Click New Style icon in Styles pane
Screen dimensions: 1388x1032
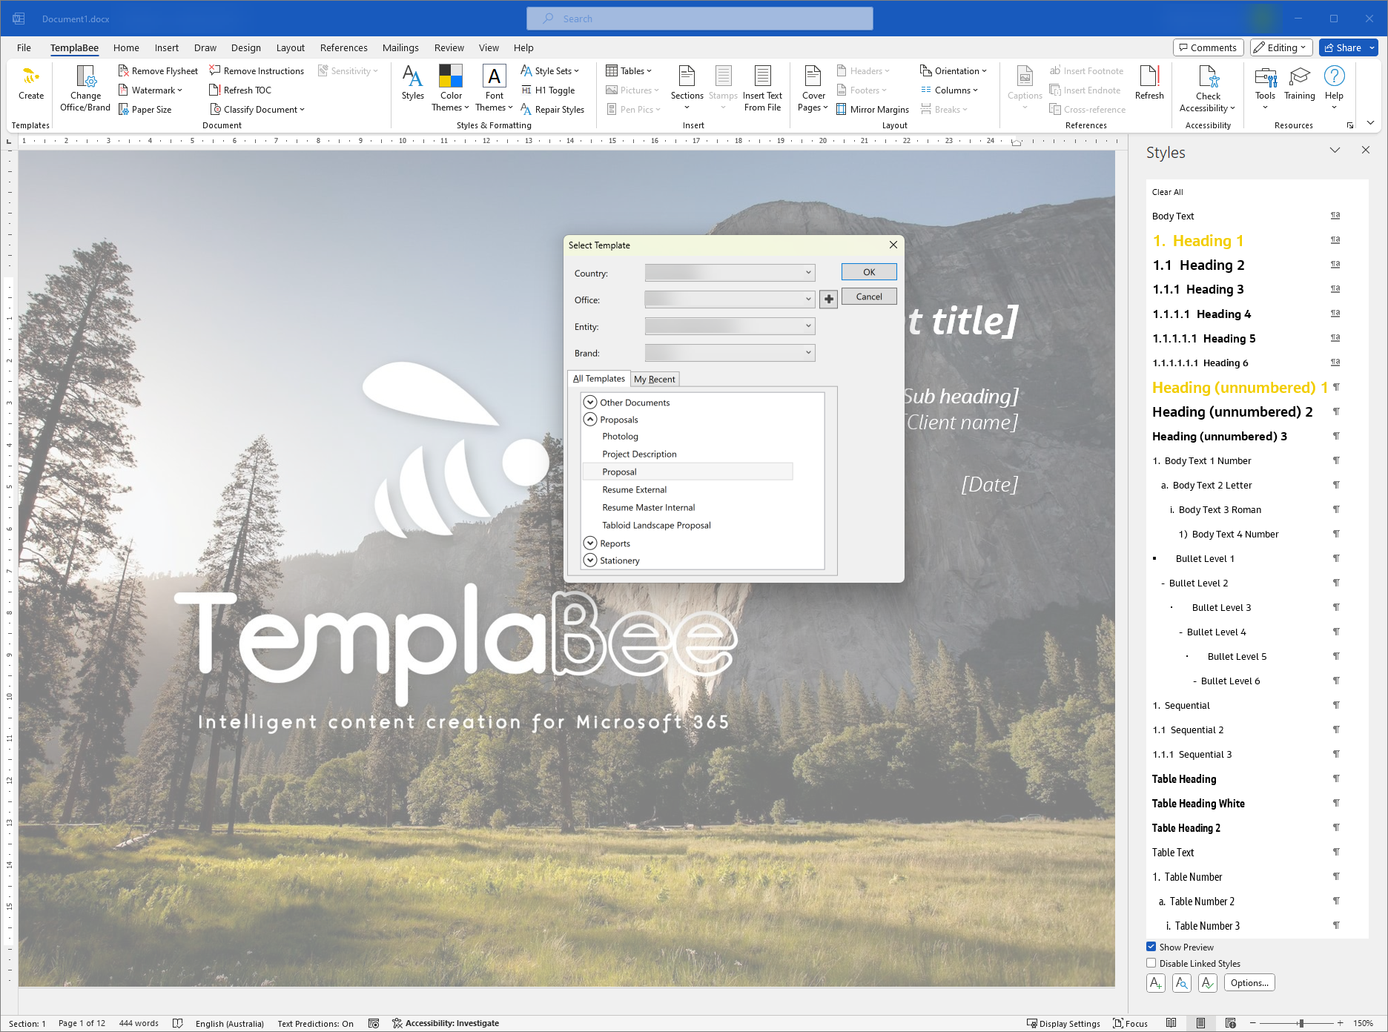point(1155,983)
